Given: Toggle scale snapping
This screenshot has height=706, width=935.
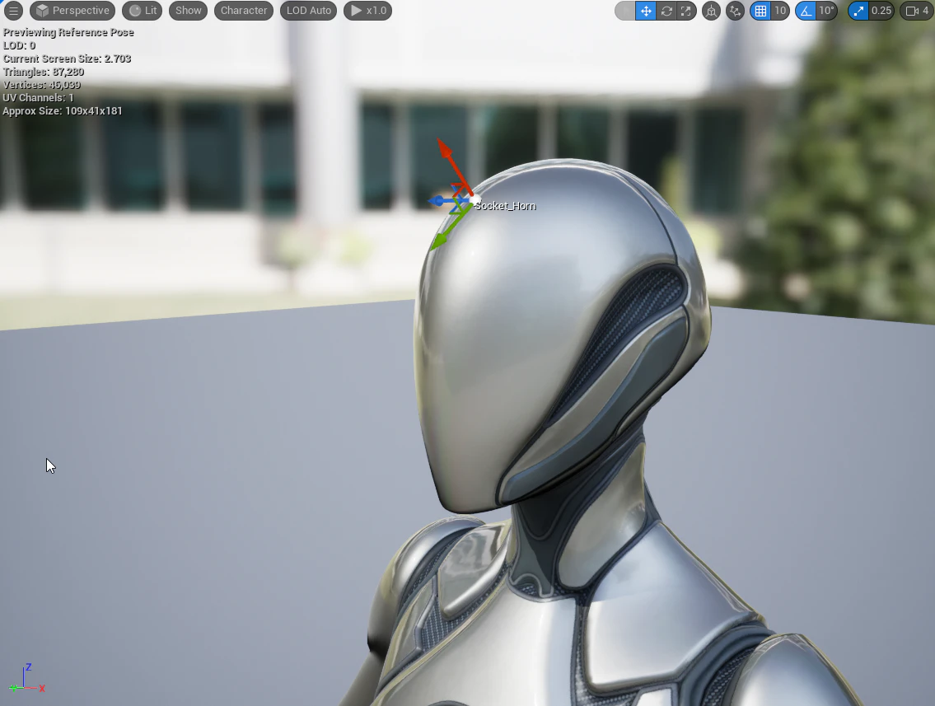Looking at the screenshot, I should point(858,11).
